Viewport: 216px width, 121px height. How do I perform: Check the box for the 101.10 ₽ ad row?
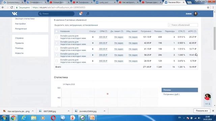point(56,37)
